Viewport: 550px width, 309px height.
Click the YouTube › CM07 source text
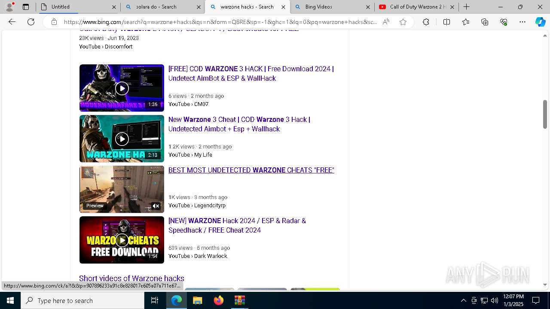coord(188,104)
